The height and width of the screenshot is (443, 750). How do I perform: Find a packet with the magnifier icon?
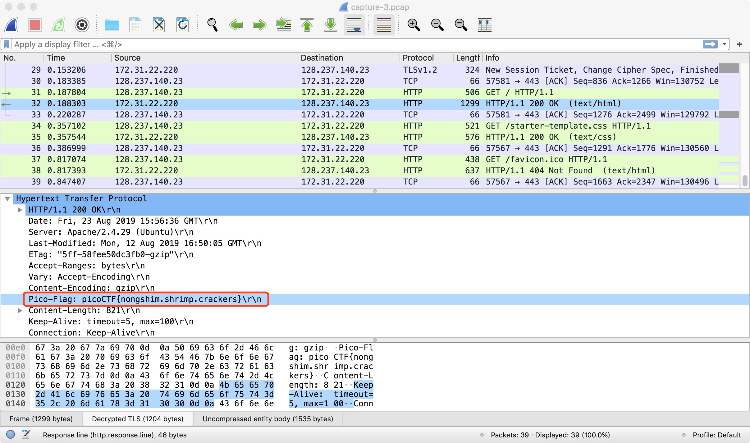click(x=213, y=25)
